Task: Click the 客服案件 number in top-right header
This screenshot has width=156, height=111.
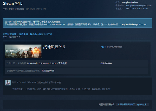Action: (x=137, y=9)
